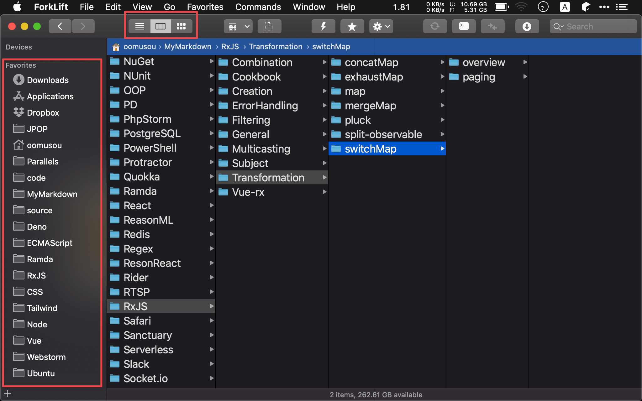Expand the switchMap folder arrow
This screenshot has width=642, height=401.
[441, 148]
